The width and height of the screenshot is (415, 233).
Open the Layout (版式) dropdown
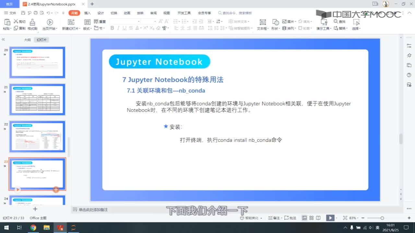coord(88,24)
